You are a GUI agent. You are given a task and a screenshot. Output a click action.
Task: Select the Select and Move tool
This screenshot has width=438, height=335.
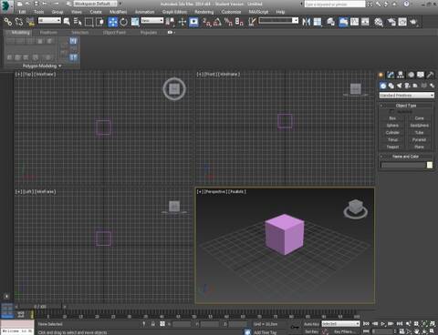click(x=112, y=22)
